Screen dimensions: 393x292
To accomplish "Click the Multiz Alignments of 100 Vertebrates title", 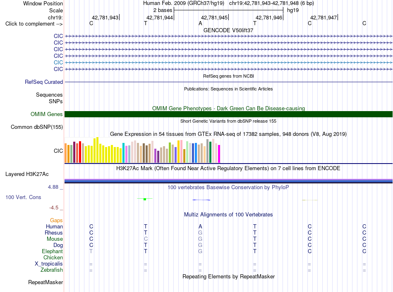I will (228, 214).
